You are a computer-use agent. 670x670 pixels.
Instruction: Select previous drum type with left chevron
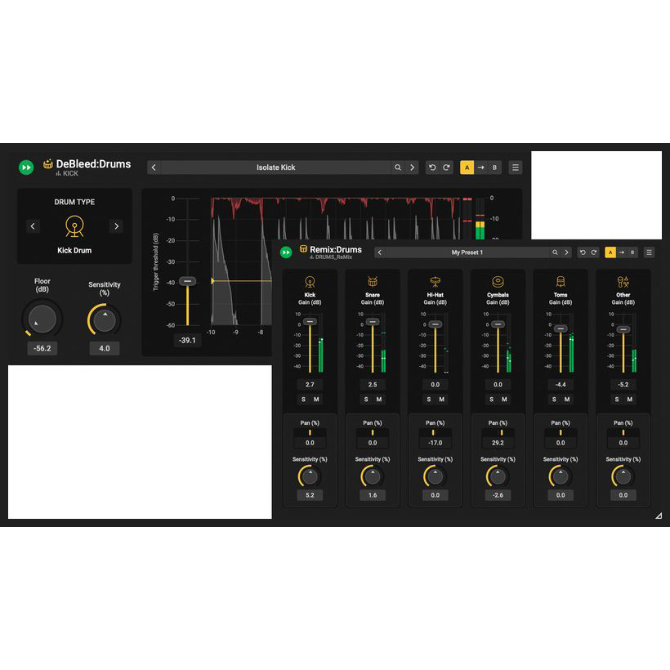33,226
